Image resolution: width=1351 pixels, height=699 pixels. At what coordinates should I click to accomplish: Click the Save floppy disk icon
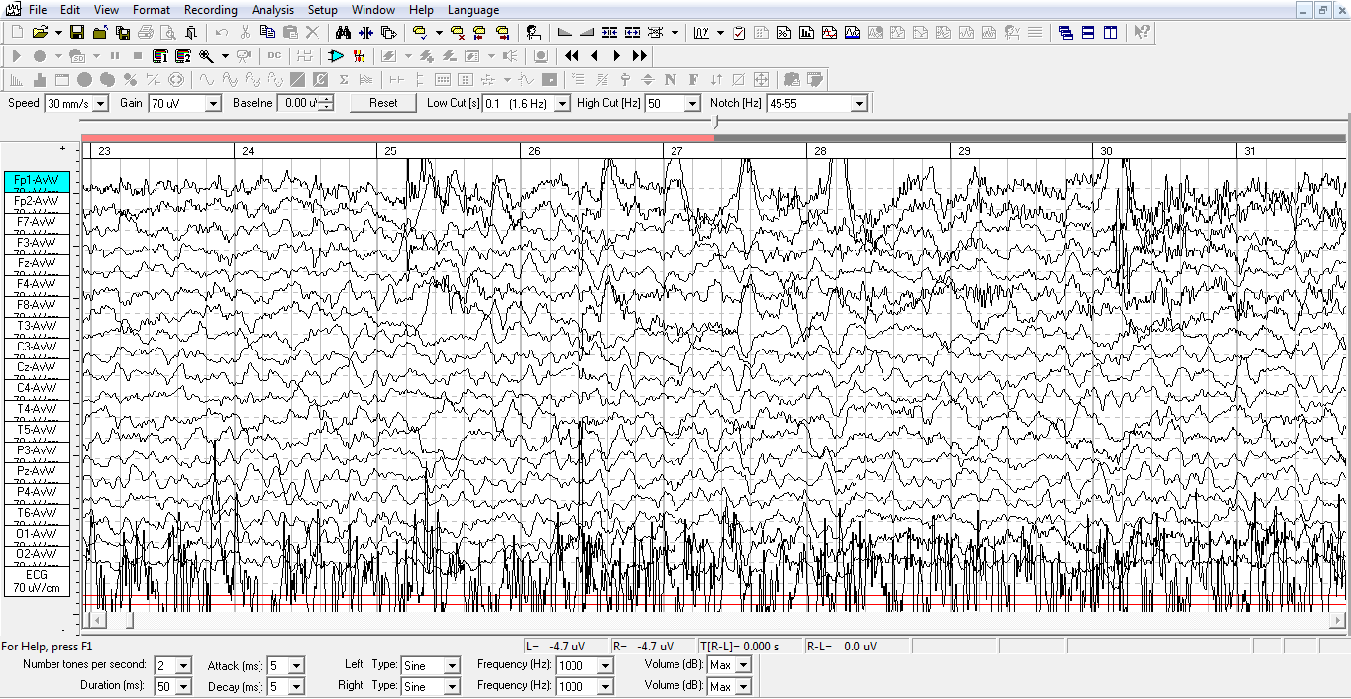coord(77,32)
